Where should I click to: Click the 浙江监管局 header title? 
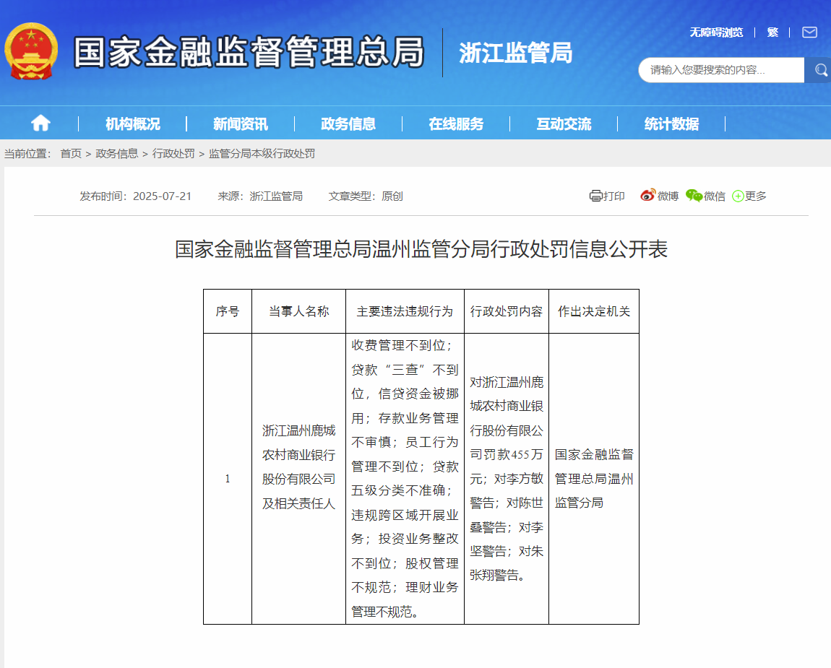[x=516, y=53]
